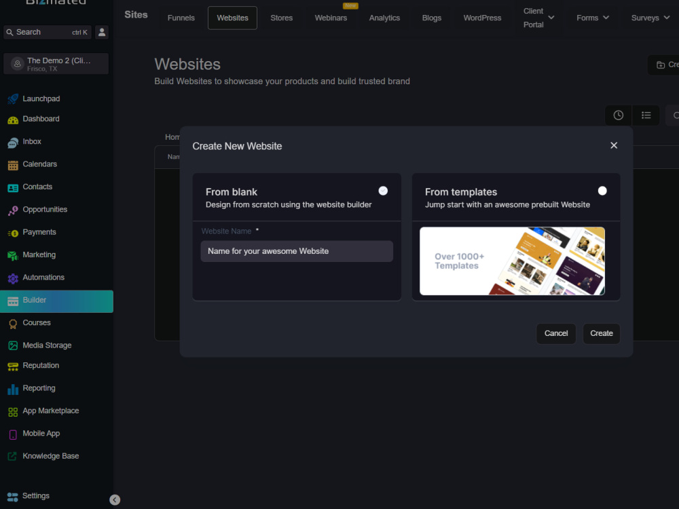
Task: Switch to the Funnels tab
Action: point(181,18)
